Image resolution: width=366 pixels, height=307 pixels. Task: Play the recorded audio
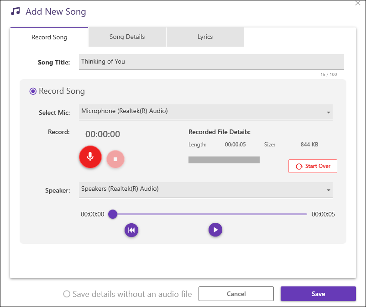point(215,230)
